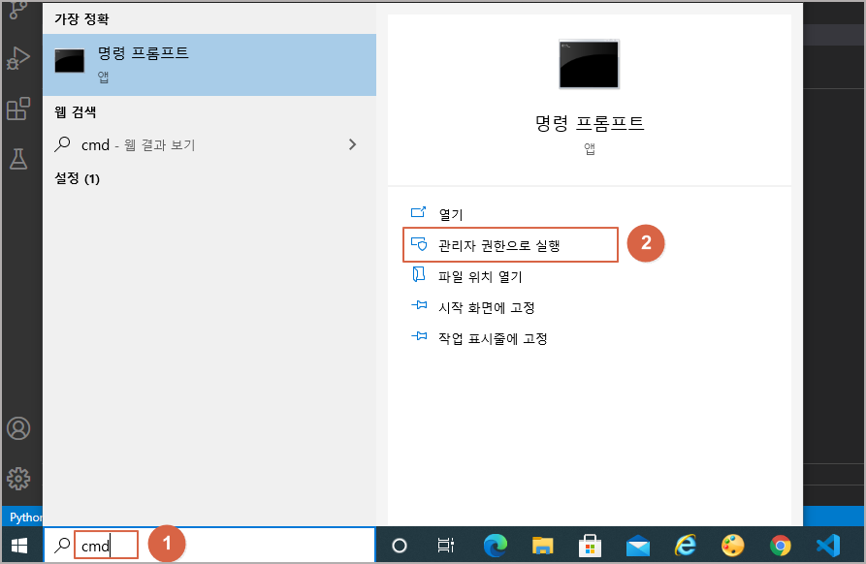Expand the 설정 (1) results section

(77, 178)
